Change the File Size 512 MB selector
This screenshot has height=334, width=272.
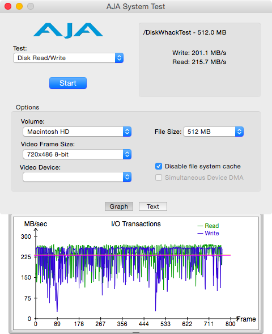tap(213, 132)
